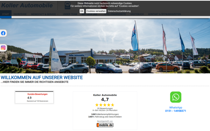Image resolution: width=210 pixels, height=131 pixels.
Task: Open the GÄSTEBUCH menu item
Action: point(137,14)
